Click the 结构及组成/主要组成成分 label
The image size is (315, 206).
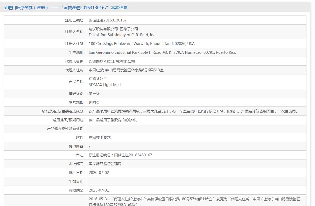point(62,111)
